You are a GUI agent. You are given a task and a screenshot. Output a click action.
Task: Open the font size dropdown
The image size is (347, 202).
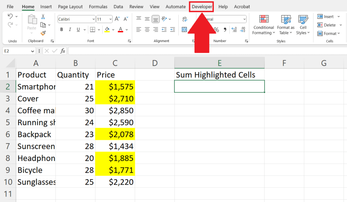(110, 19)
